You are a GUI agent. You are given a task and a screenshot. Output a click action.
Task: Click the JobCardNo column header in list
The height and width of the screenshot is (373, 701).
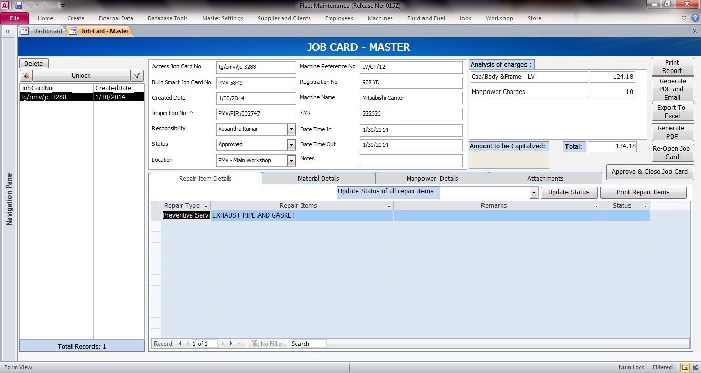(56, 88)
